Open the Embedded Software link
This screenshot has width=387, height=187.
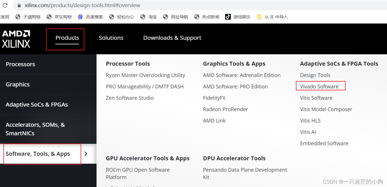coord(324,143)
